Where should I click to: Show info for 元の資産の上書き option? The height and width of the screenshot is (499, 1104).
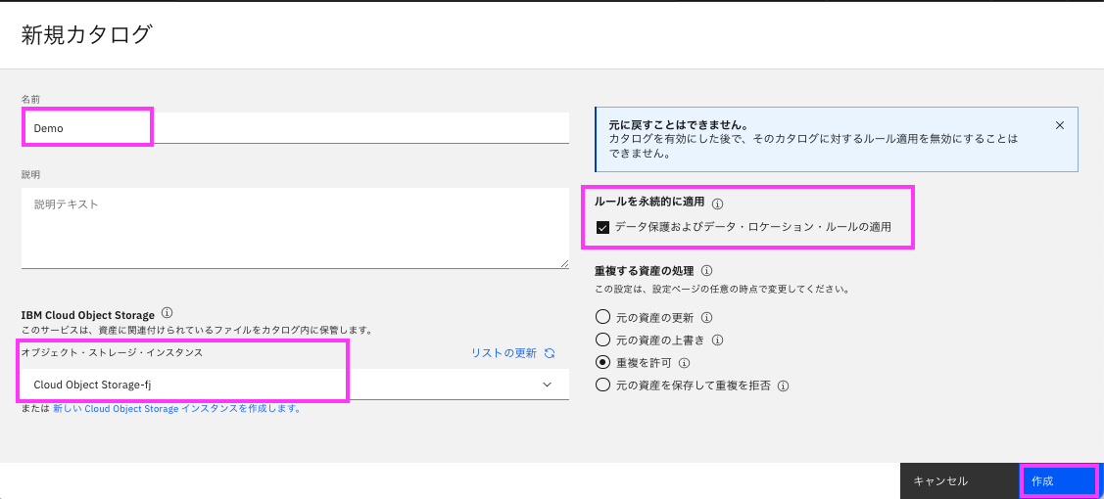[718, 340]
